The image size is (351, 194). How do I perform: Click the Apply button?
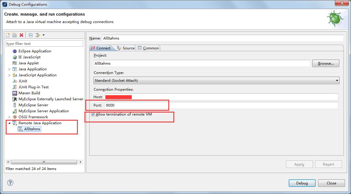click(x=299, y=164)
